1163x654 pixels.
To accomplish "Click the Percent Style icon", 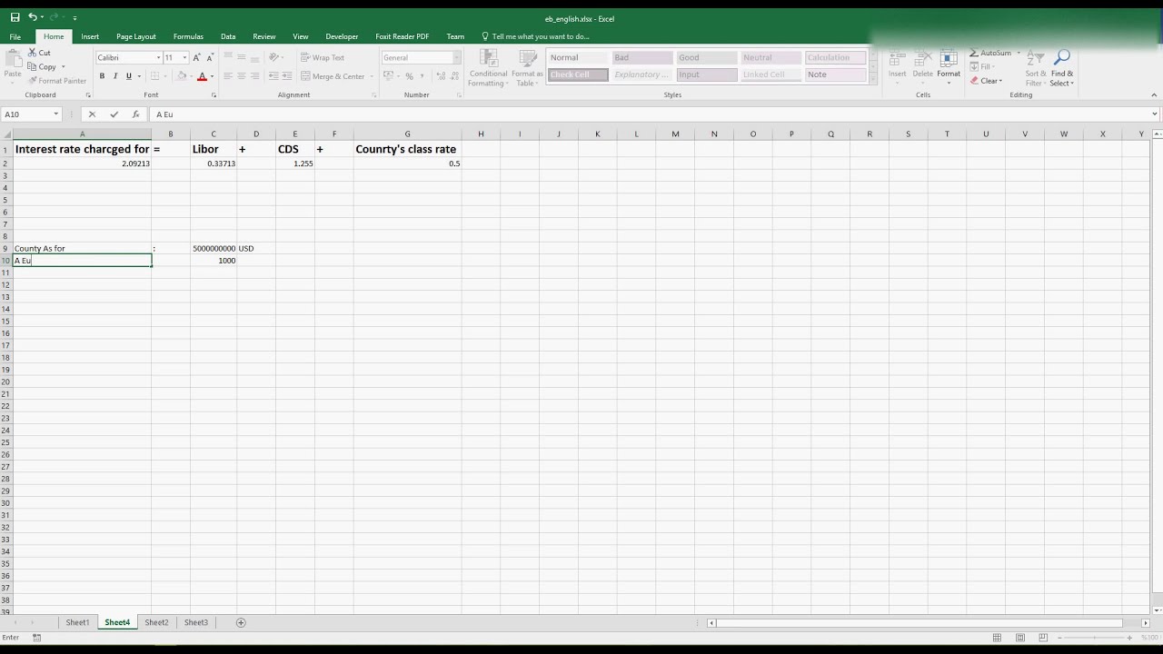I will pyautogui.click(x=410, y=76).
